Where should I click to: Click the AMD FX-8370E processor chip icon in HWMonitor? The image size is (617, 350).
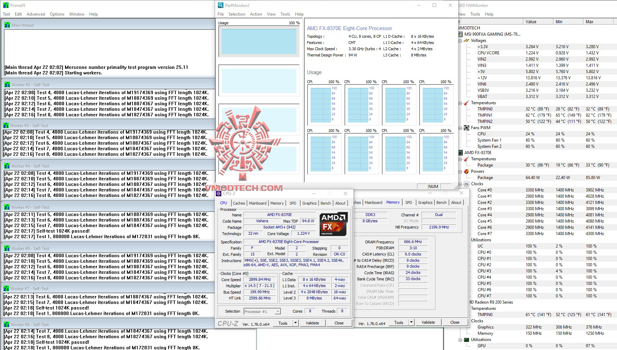pos(460,153)
